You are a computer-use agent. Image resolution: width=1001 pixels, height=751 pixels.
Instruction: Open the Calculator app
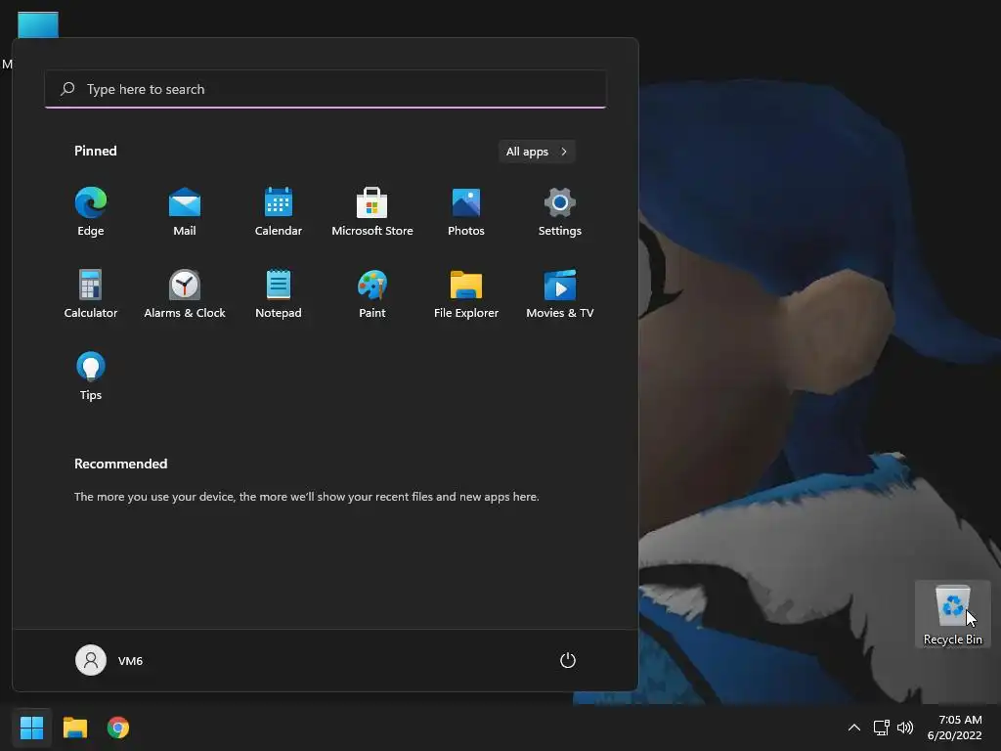point(91,293)
